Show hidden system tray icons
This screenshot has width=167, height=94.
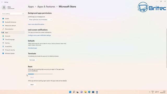pyautogui.click(x=150, y=92)
